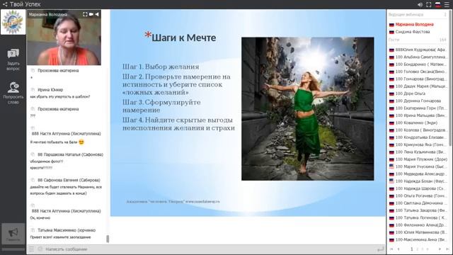Switch to fullscreen from top bar icon
The height and width of the screenshot is (255, 453).
pyautogui.click(x=429, y=4)
